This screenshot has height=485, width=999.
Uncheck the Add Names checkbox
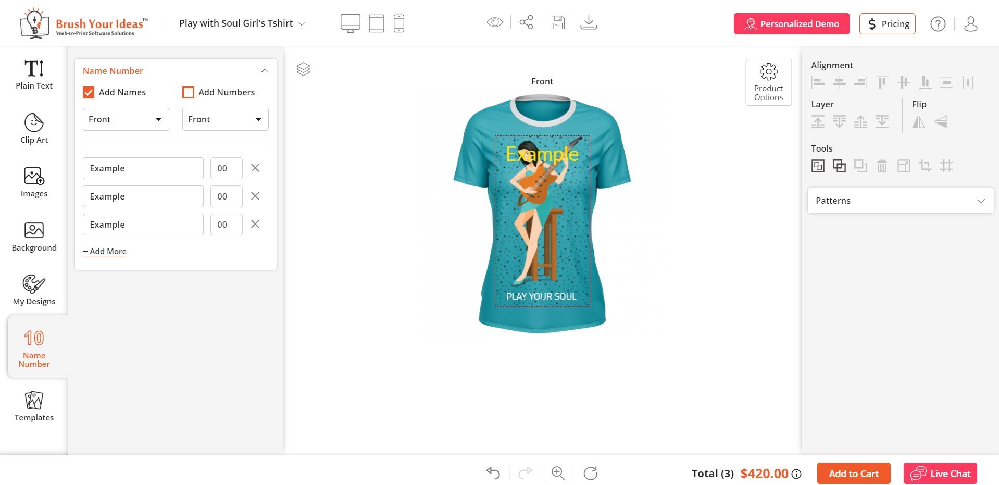89,92
